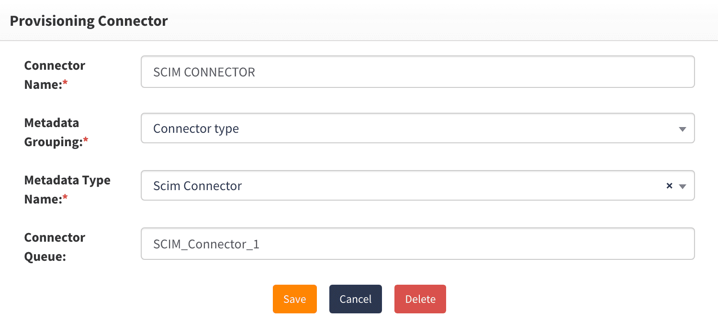This screenshot has height=321, width=718.
Task: Click the 'Scim Connector' selected value text
Action: 197,186
